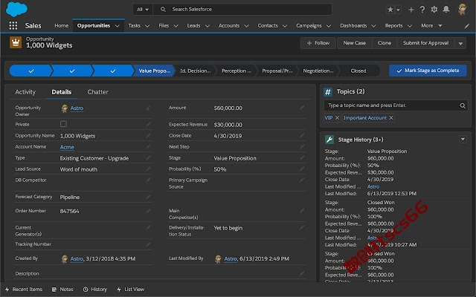This screenshot has height=297, width=476.
Task: Open the Reports tab
Action: click(393, 26)
